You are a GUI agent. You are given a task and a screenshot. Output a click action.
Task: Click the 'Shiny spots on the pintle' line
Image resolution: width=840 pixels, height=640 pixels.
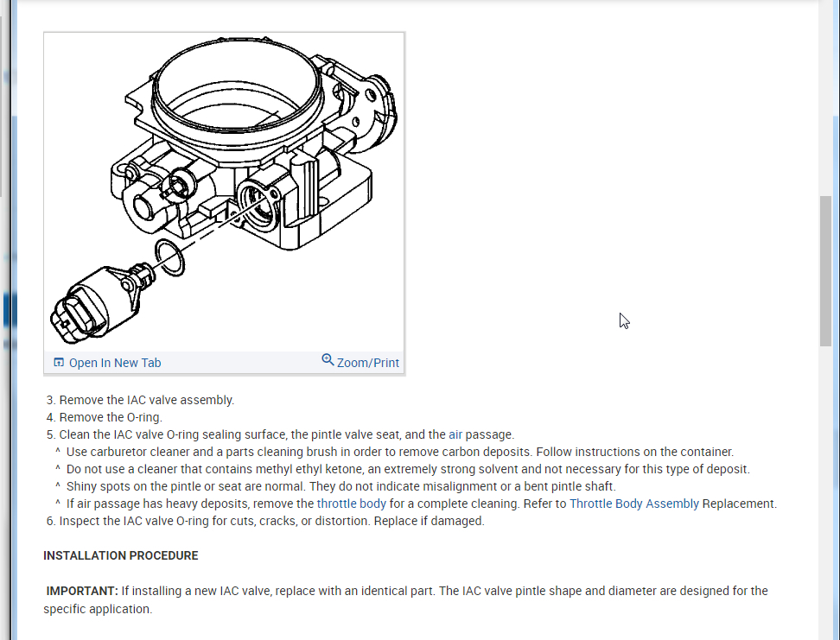point(341,486)
